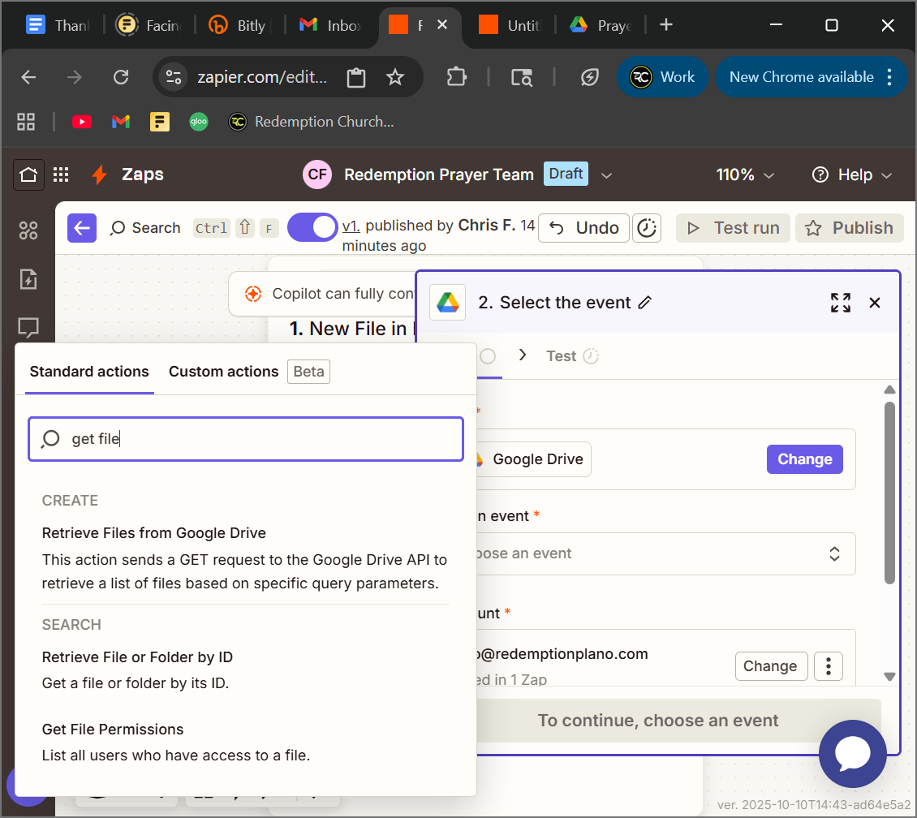Click the Zapier home icon
Image resolution: width=917 pixels, height=818 pixels.
pyautogui.click(x=28, y=174)
